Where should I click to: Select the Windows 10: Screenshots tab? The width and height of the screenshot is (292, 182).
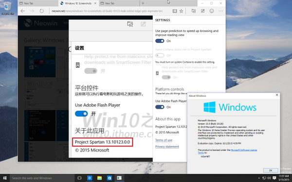(78, 3)
